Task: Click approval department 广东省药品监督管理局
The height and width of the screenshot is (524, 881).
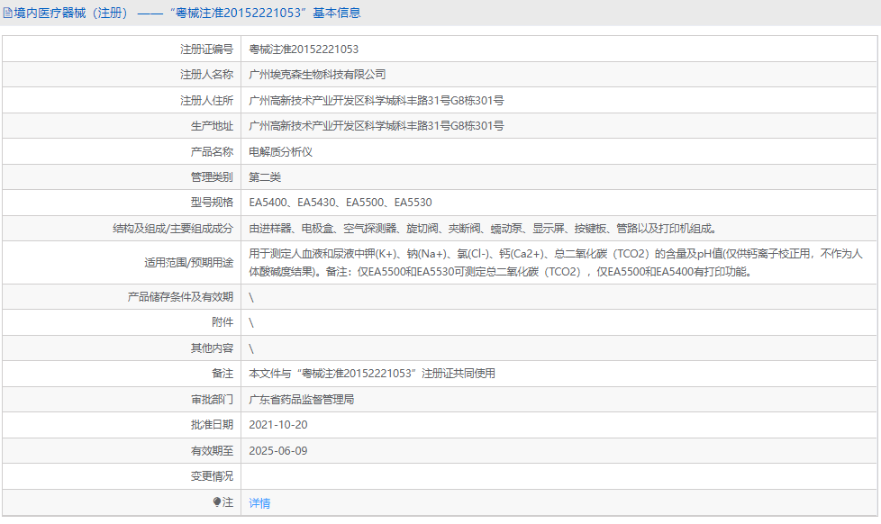Action: tap(310, 397)
